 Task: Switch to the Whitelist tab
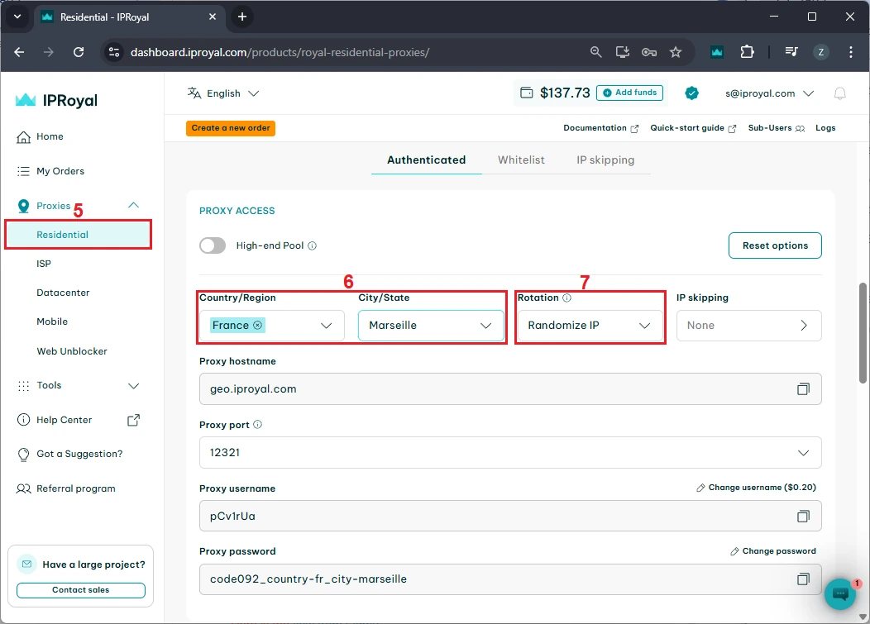(521, 160)
